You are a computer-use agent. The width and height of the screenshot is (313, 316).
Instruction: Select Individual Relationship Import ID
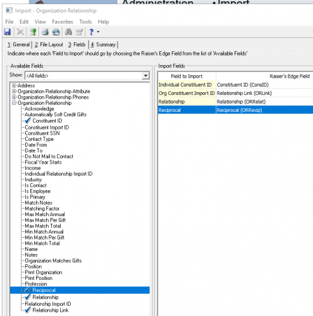tap(59, 174)
